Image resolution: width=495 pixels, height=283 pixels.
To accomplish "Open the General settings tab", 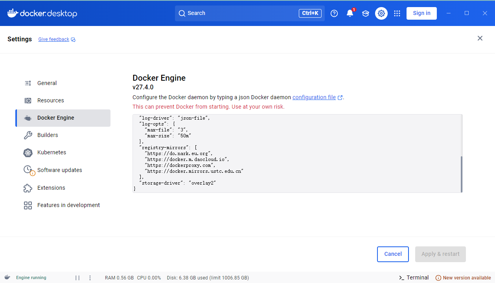I will (63, 83).
